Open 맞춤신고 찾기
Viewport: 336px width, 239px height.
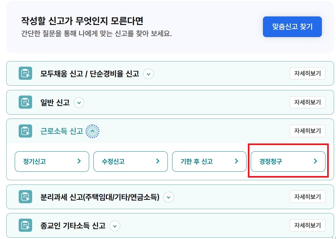(x=292, y=27)
